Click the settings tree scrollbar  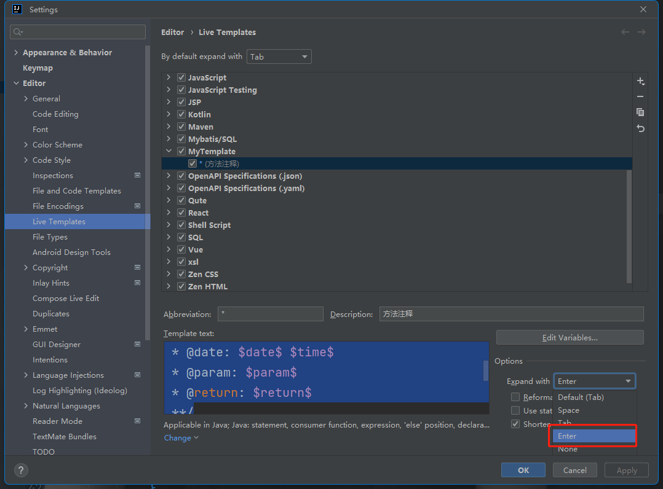pyautogui.click(x=148, y=192)
